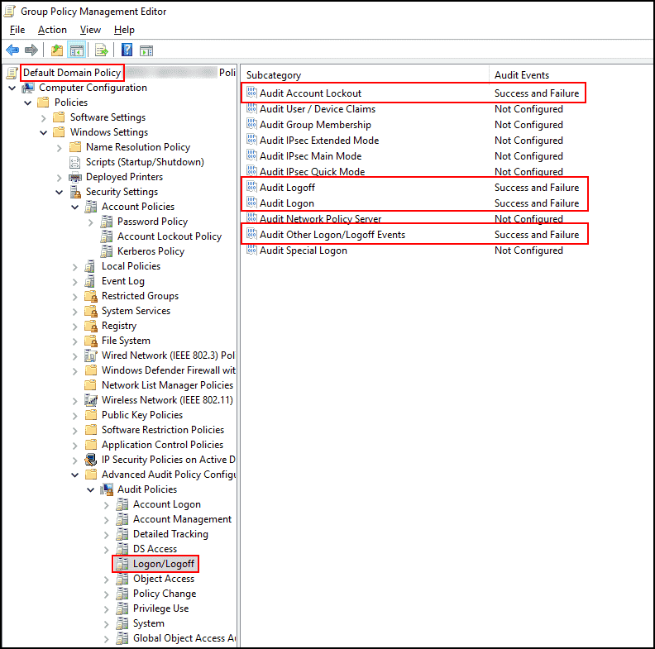Screen dimensions: 655x649
Task: Select Audit Logoff subcategory row
Action: [414, 188]
